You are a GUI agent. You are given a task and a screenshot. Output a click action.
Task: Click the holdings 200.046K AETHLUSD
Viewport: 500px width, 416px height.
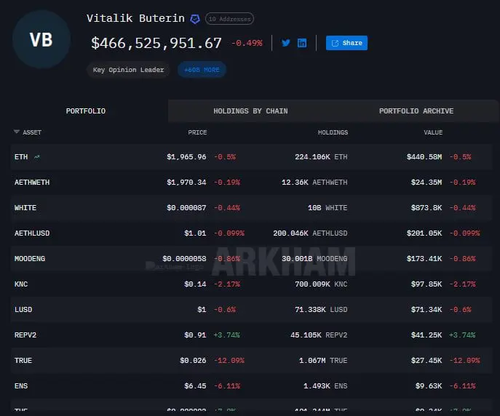pos(310,233)
